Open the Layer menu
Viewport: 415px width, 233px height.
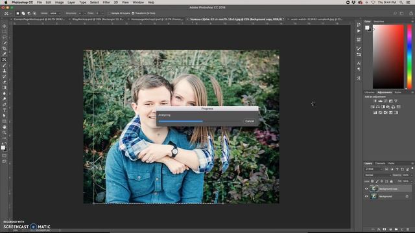[71, 3]
